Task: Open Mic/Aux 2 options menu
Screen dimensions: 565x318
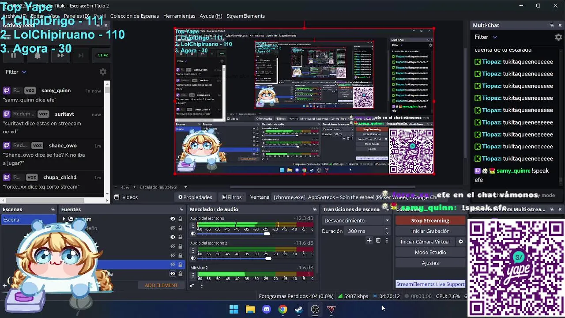Action: (x=193, y=276)
